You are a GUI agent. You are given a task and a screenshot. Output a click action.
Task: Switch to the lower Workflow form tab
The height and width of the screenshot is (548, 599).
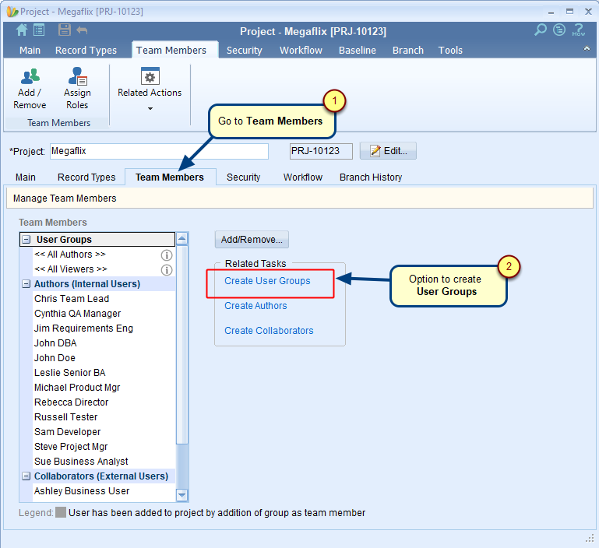coord(302,177)
